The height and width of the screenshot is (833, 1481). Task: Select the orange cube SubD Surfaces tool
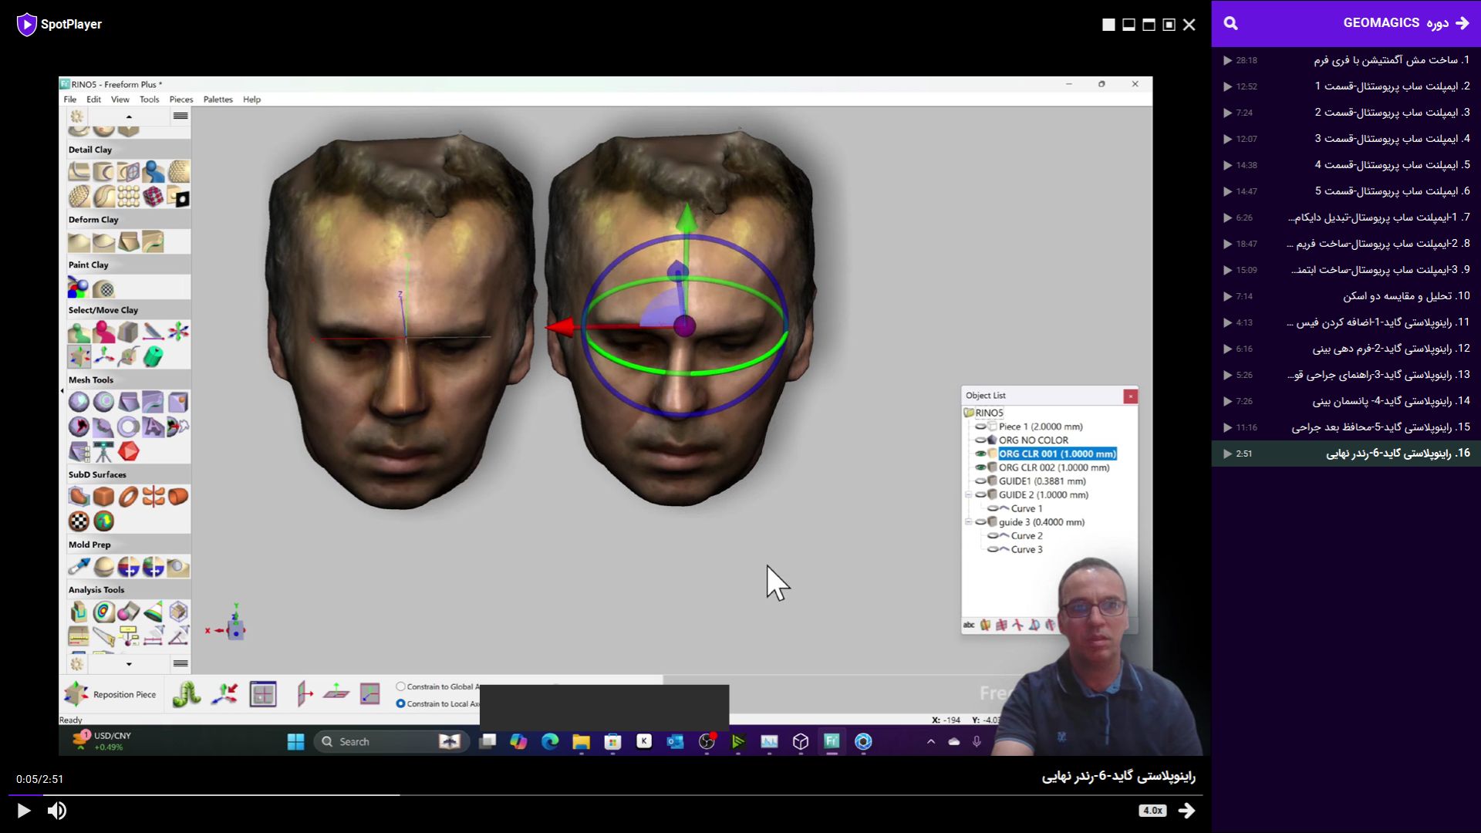point(103,497)
